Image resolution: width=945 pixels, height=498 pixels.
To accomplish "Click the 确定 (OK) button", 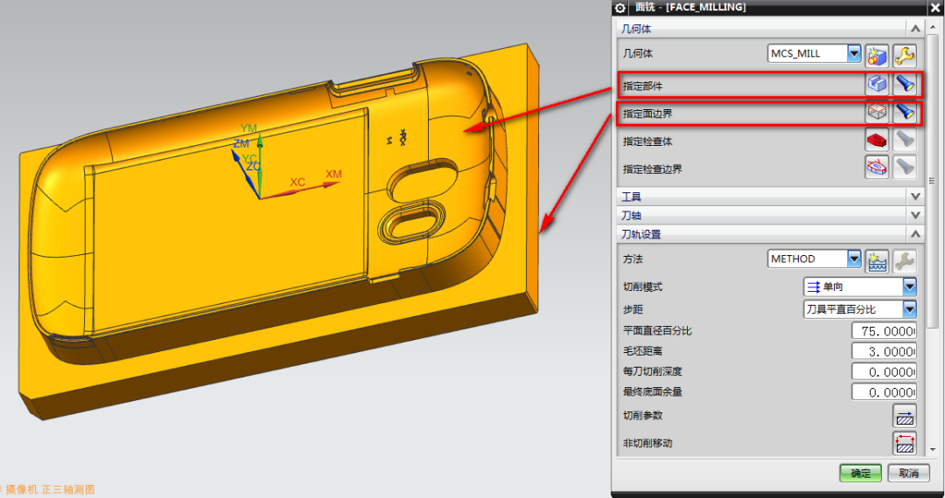I will point(861,473).
